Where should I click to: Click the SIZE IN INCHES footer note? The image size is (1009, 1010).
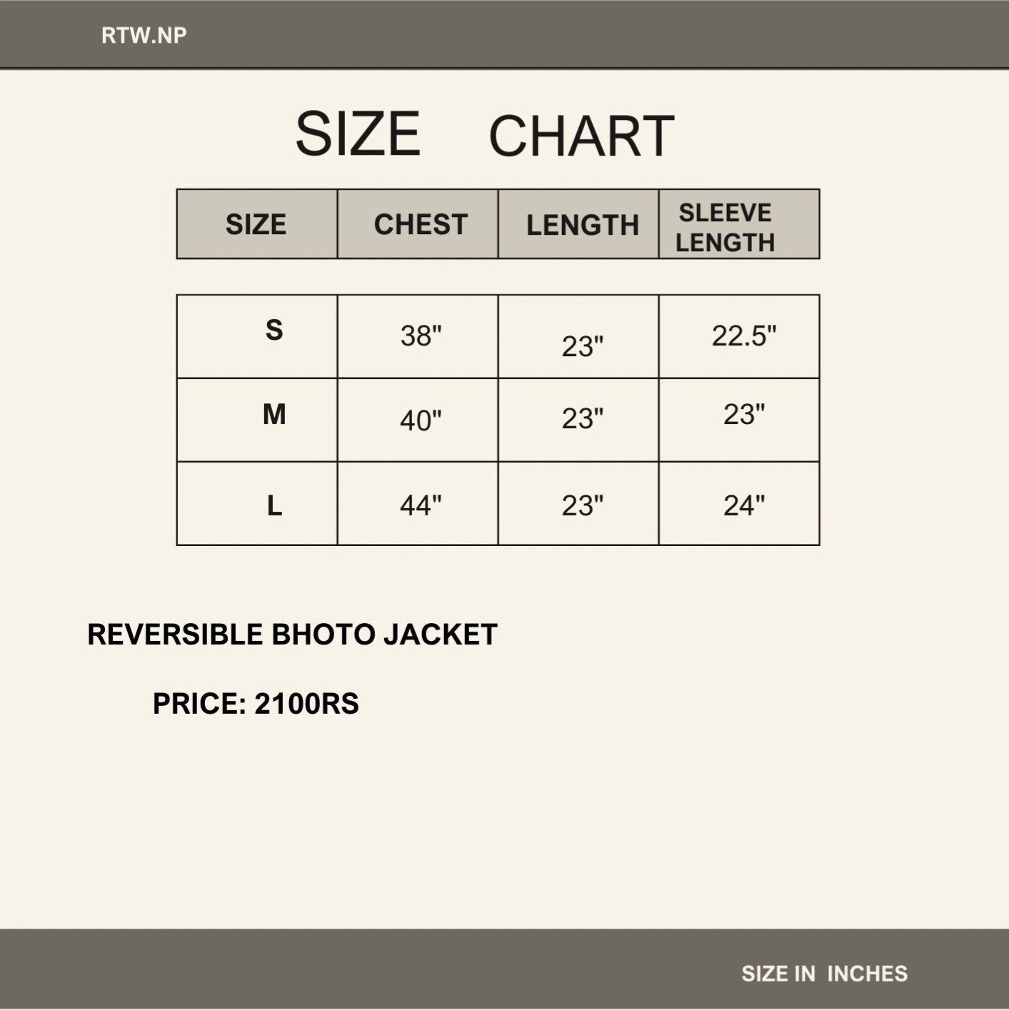pos(824,974)
